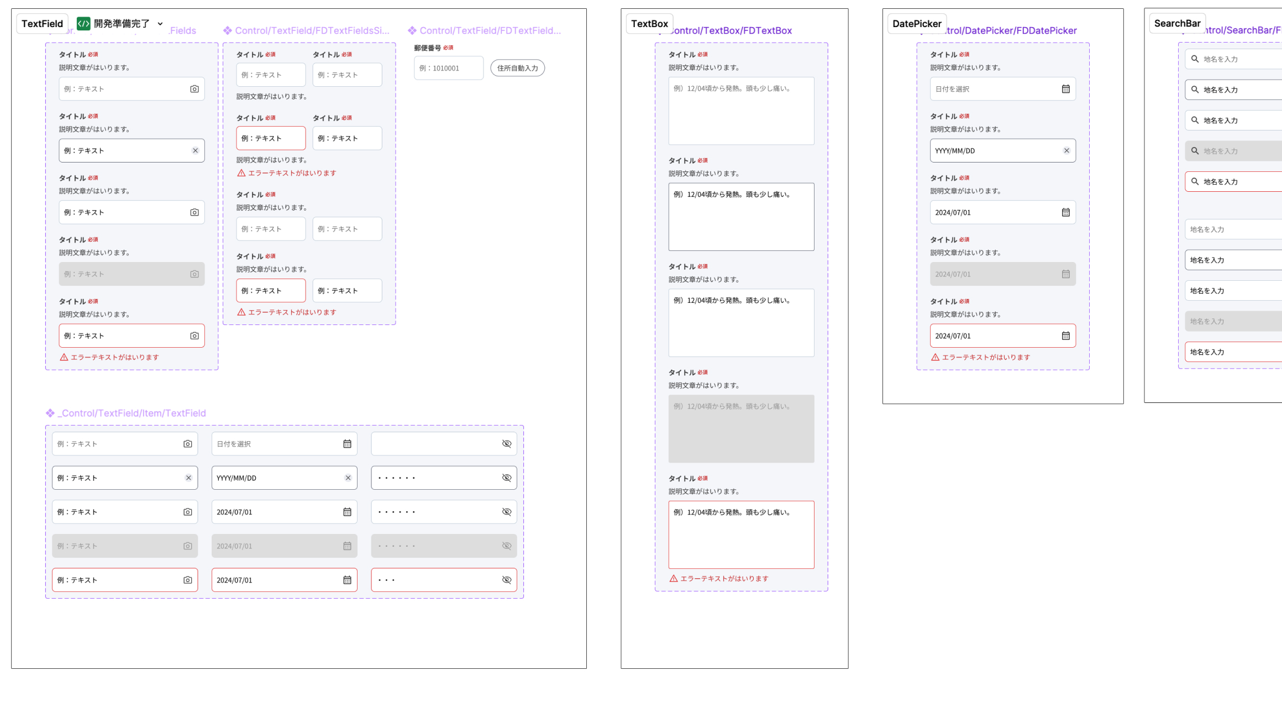Select the DatePicker frame label
The image size is (1282, 702).
click(x=916, y=24)
